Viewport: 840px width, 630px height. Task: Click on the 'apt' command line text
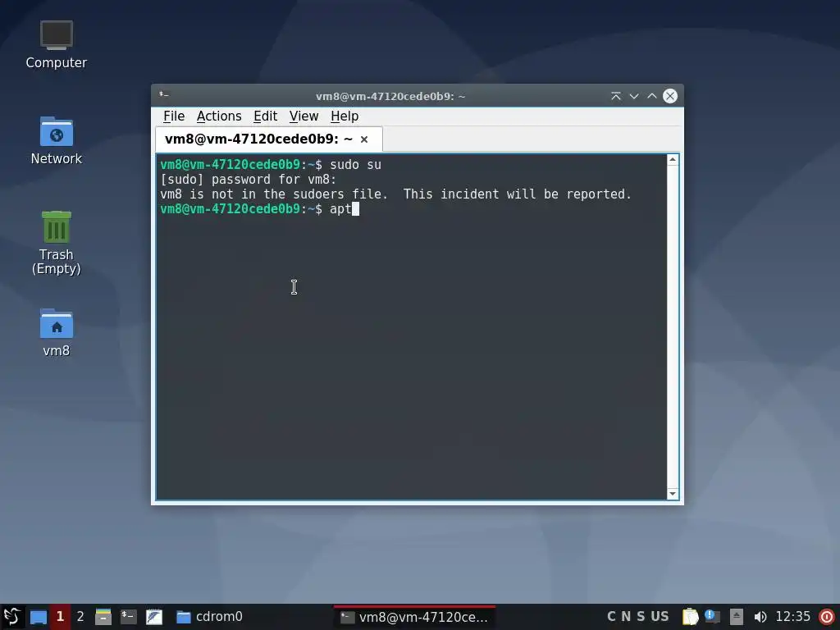point(340,209)
